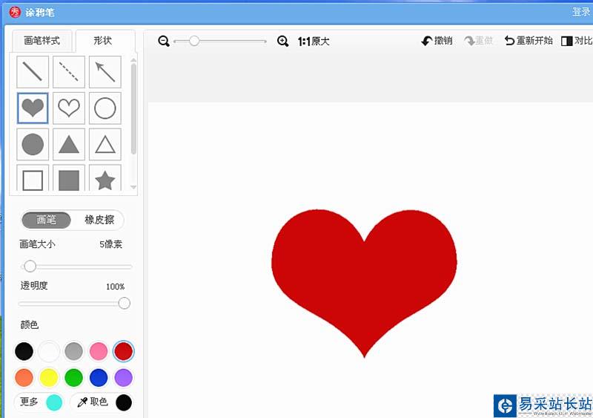Click the 透明度 opacity slider handle

[x=124, y=303]
